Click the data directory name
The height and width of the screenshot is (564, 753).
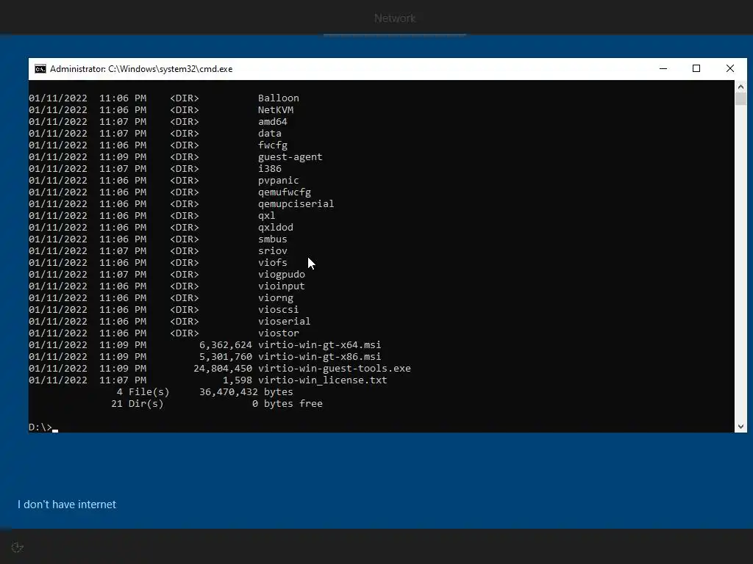[269, 134]
